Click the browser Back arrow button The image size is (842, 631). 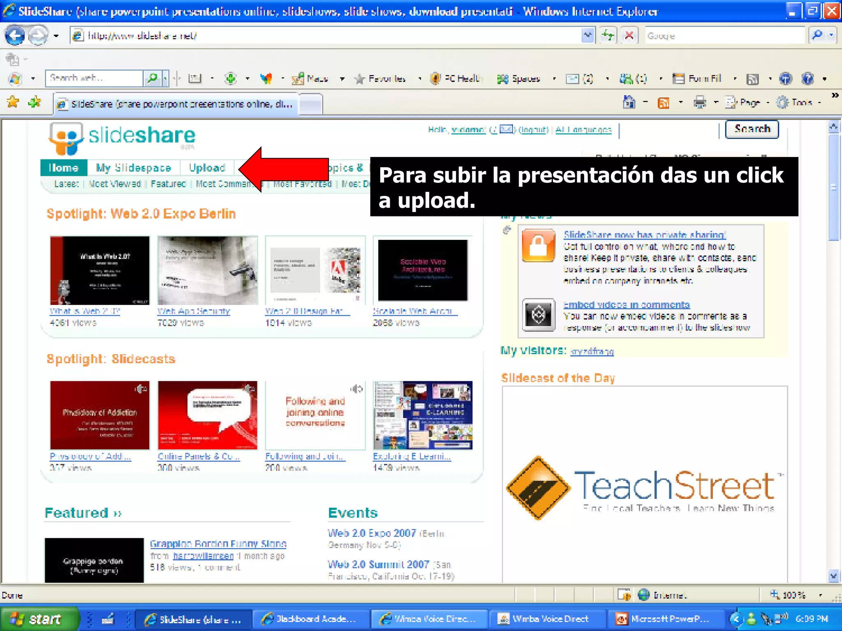tap(15, 36)
